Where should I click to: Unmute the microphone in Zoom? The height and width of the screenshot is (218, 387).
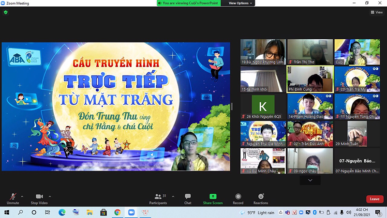(13, 199)
